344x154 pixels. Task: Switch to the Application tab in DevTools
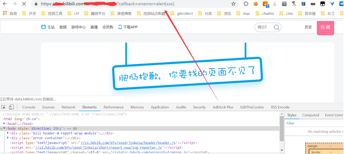click(x=160, y=107)
